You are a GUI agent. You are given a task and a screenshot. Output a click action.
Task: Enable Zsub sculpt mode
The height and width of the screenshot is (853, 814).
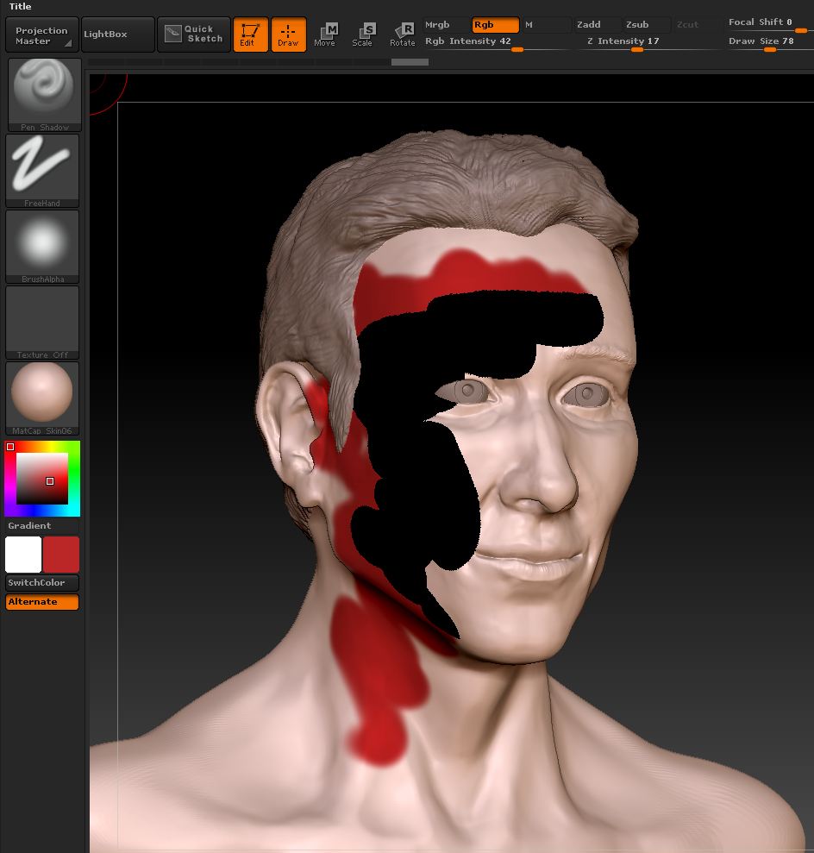646,25
